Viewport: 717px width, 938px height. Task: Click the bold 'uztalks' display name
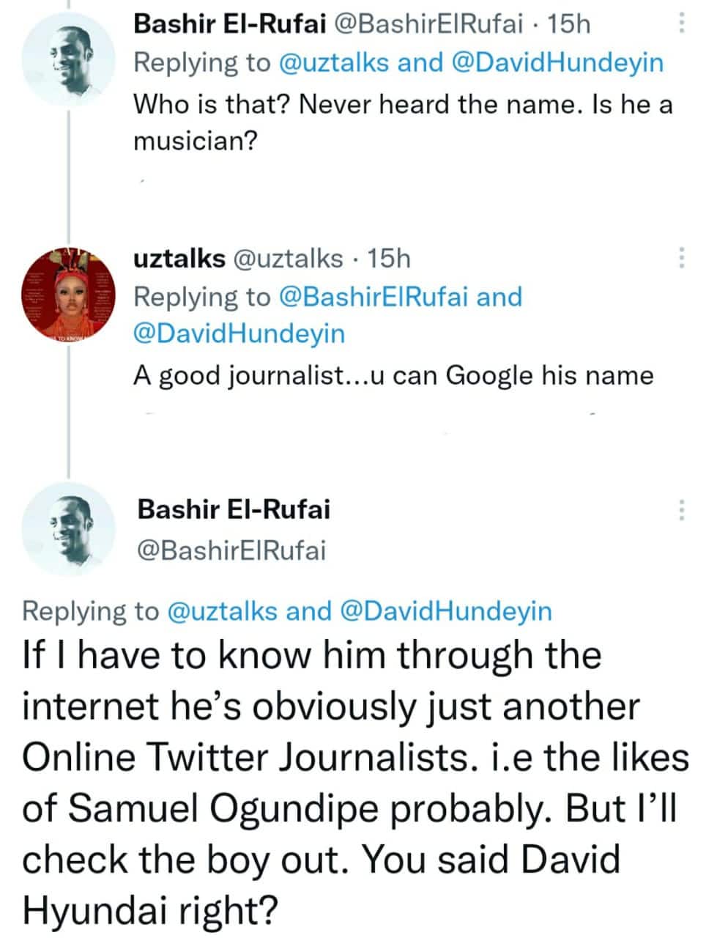(179, 258)
